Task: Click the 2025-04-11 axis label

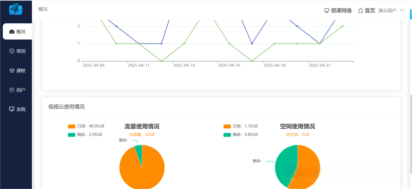Action: pyautogui.click(x=139, y=65)
